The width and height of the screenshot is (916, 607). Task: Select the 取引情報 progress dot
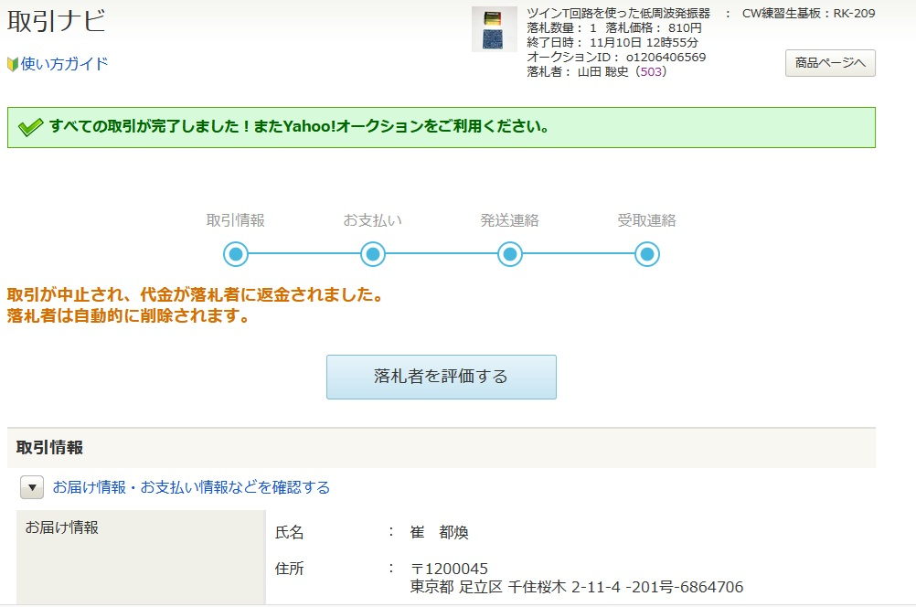235,254
